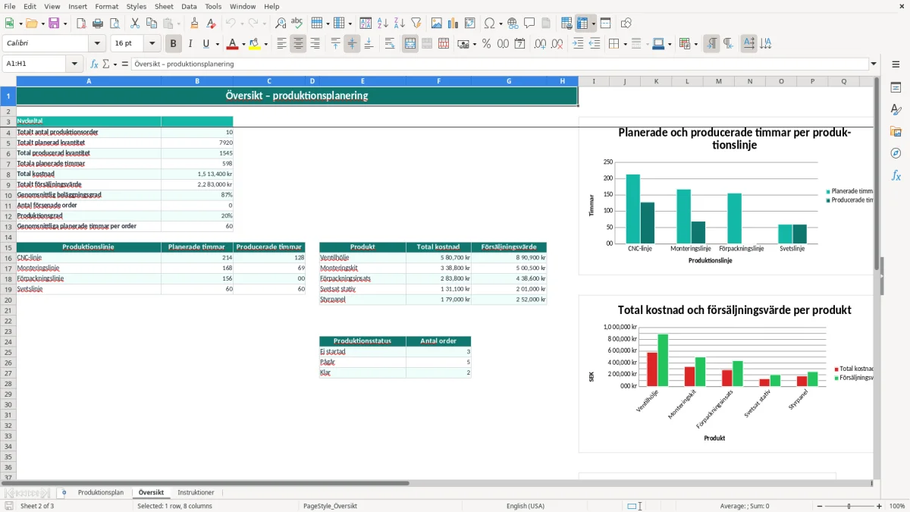Expand the formula bar arrow

(874, 64)
